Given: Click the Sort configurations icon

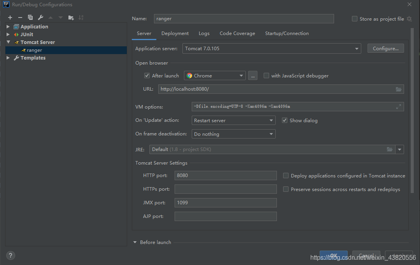Looking at the screenshot, I should [x=81, y=18].
